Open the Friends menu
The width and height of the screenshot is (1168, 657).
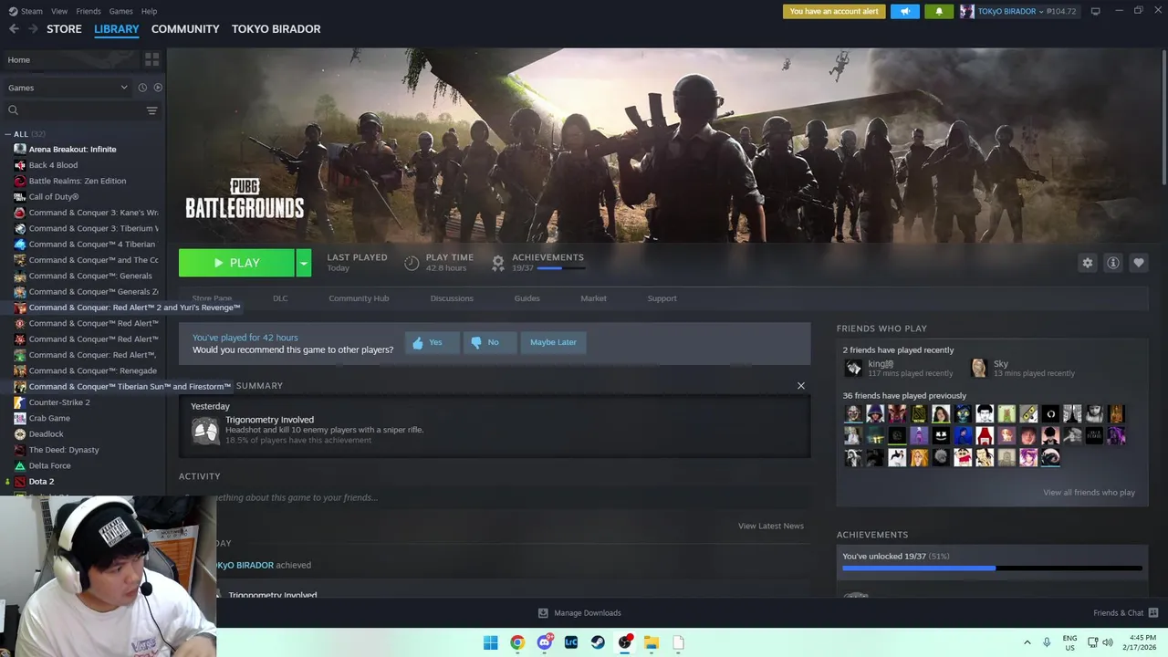coord(89,11)
